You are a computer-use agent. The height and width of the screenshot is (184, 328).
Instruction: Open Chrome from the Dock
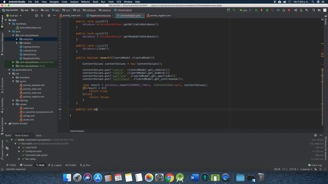[170, 178]
